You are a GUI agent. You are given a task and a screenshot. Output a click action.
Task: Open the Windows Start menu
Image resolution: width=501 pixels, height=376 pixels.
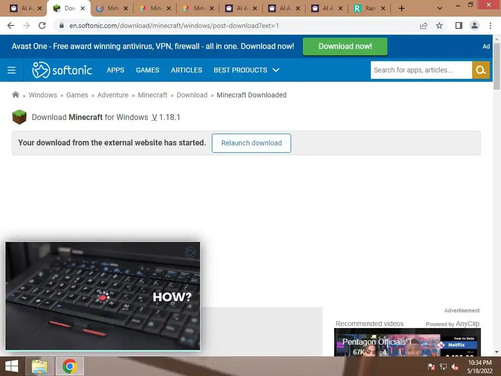12,366
